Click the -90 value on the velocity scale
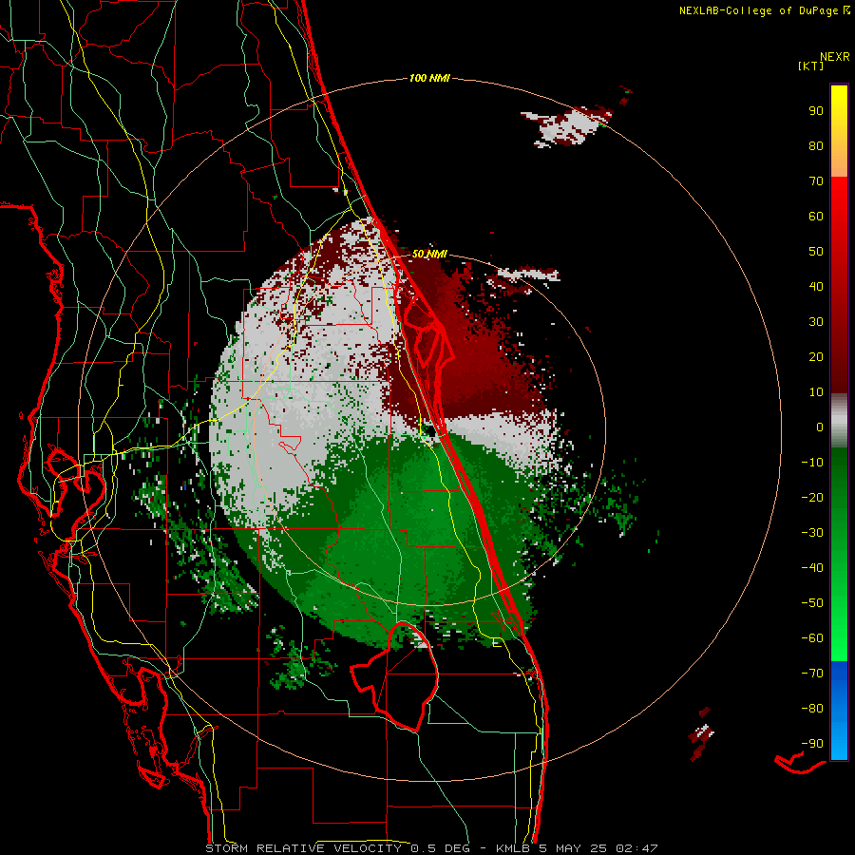The height and width of the screenshot is (855, 855). click(x=812, y=744)
